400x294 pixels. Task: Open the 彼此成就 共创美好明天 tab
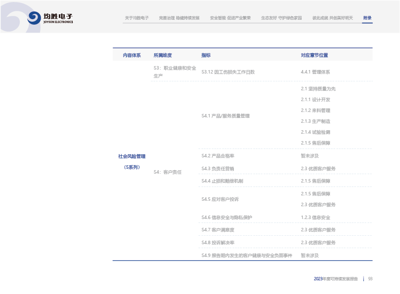coord(332,18)
